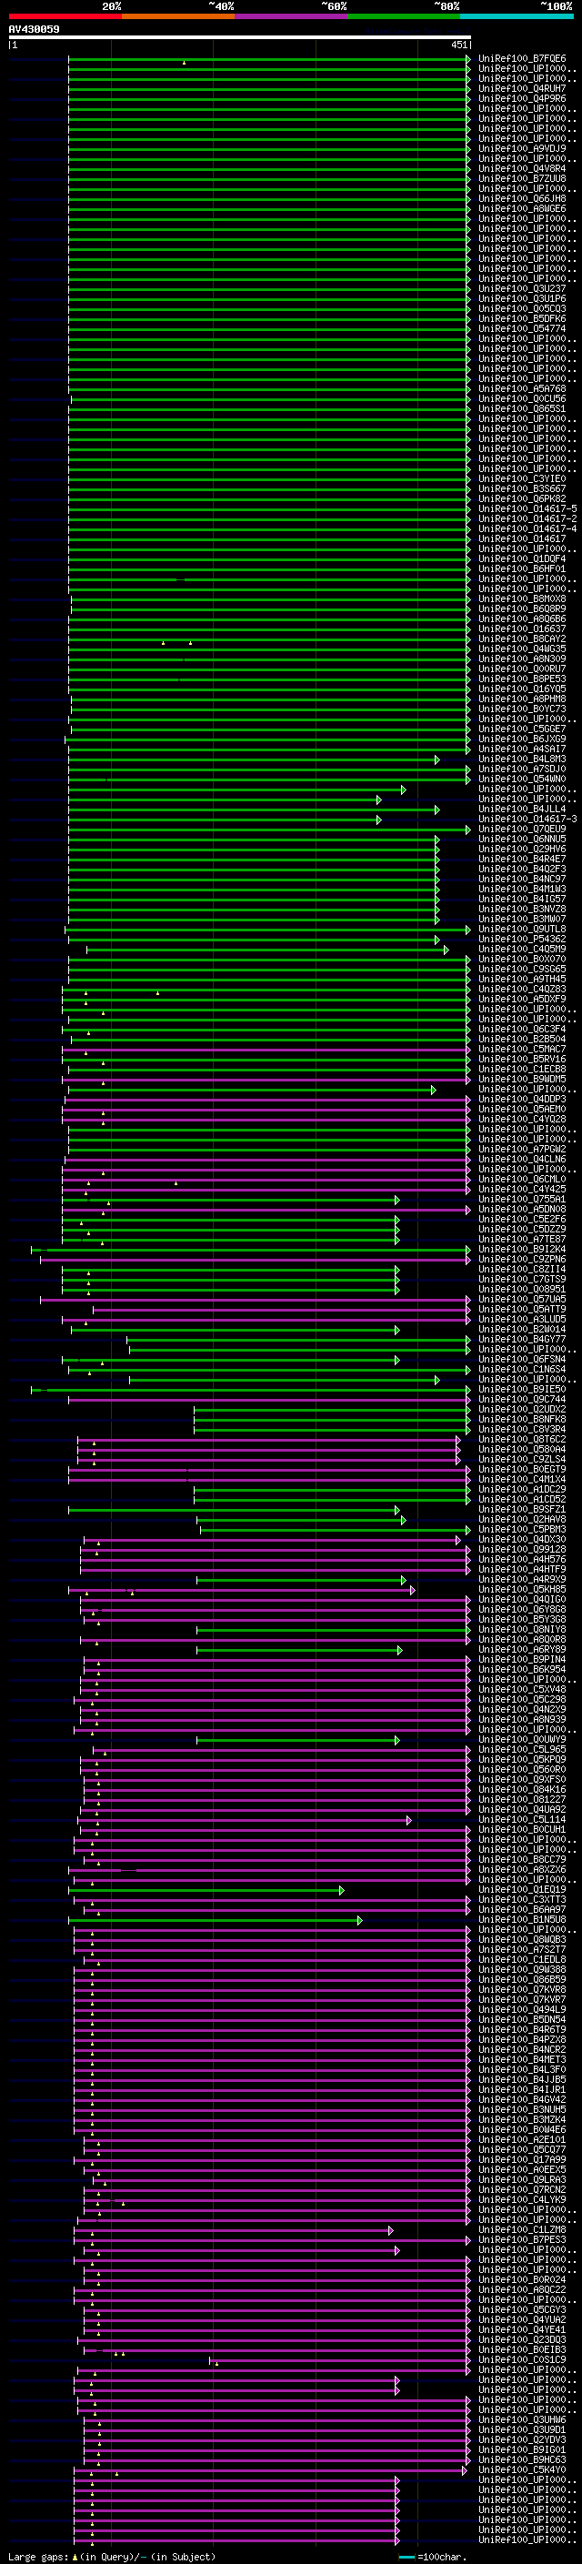
Task: Select the UniRef100_Q23DQ3 label
Action: (x=522, y=2339)
